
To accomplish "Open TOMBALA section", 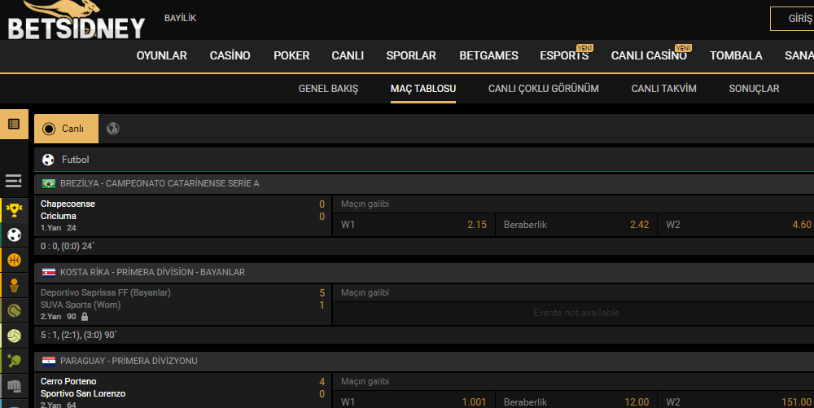I will click(x=736, y=55).
